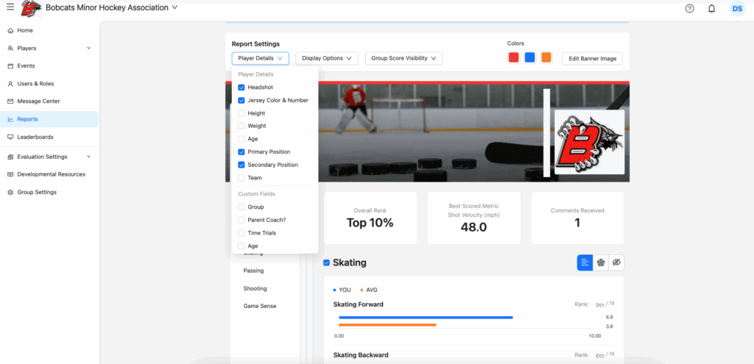Viewport: 754px width, 364px height.
Task: Open the hamburger menu icon
Action: pyautogui.click(x=10, y=7)
